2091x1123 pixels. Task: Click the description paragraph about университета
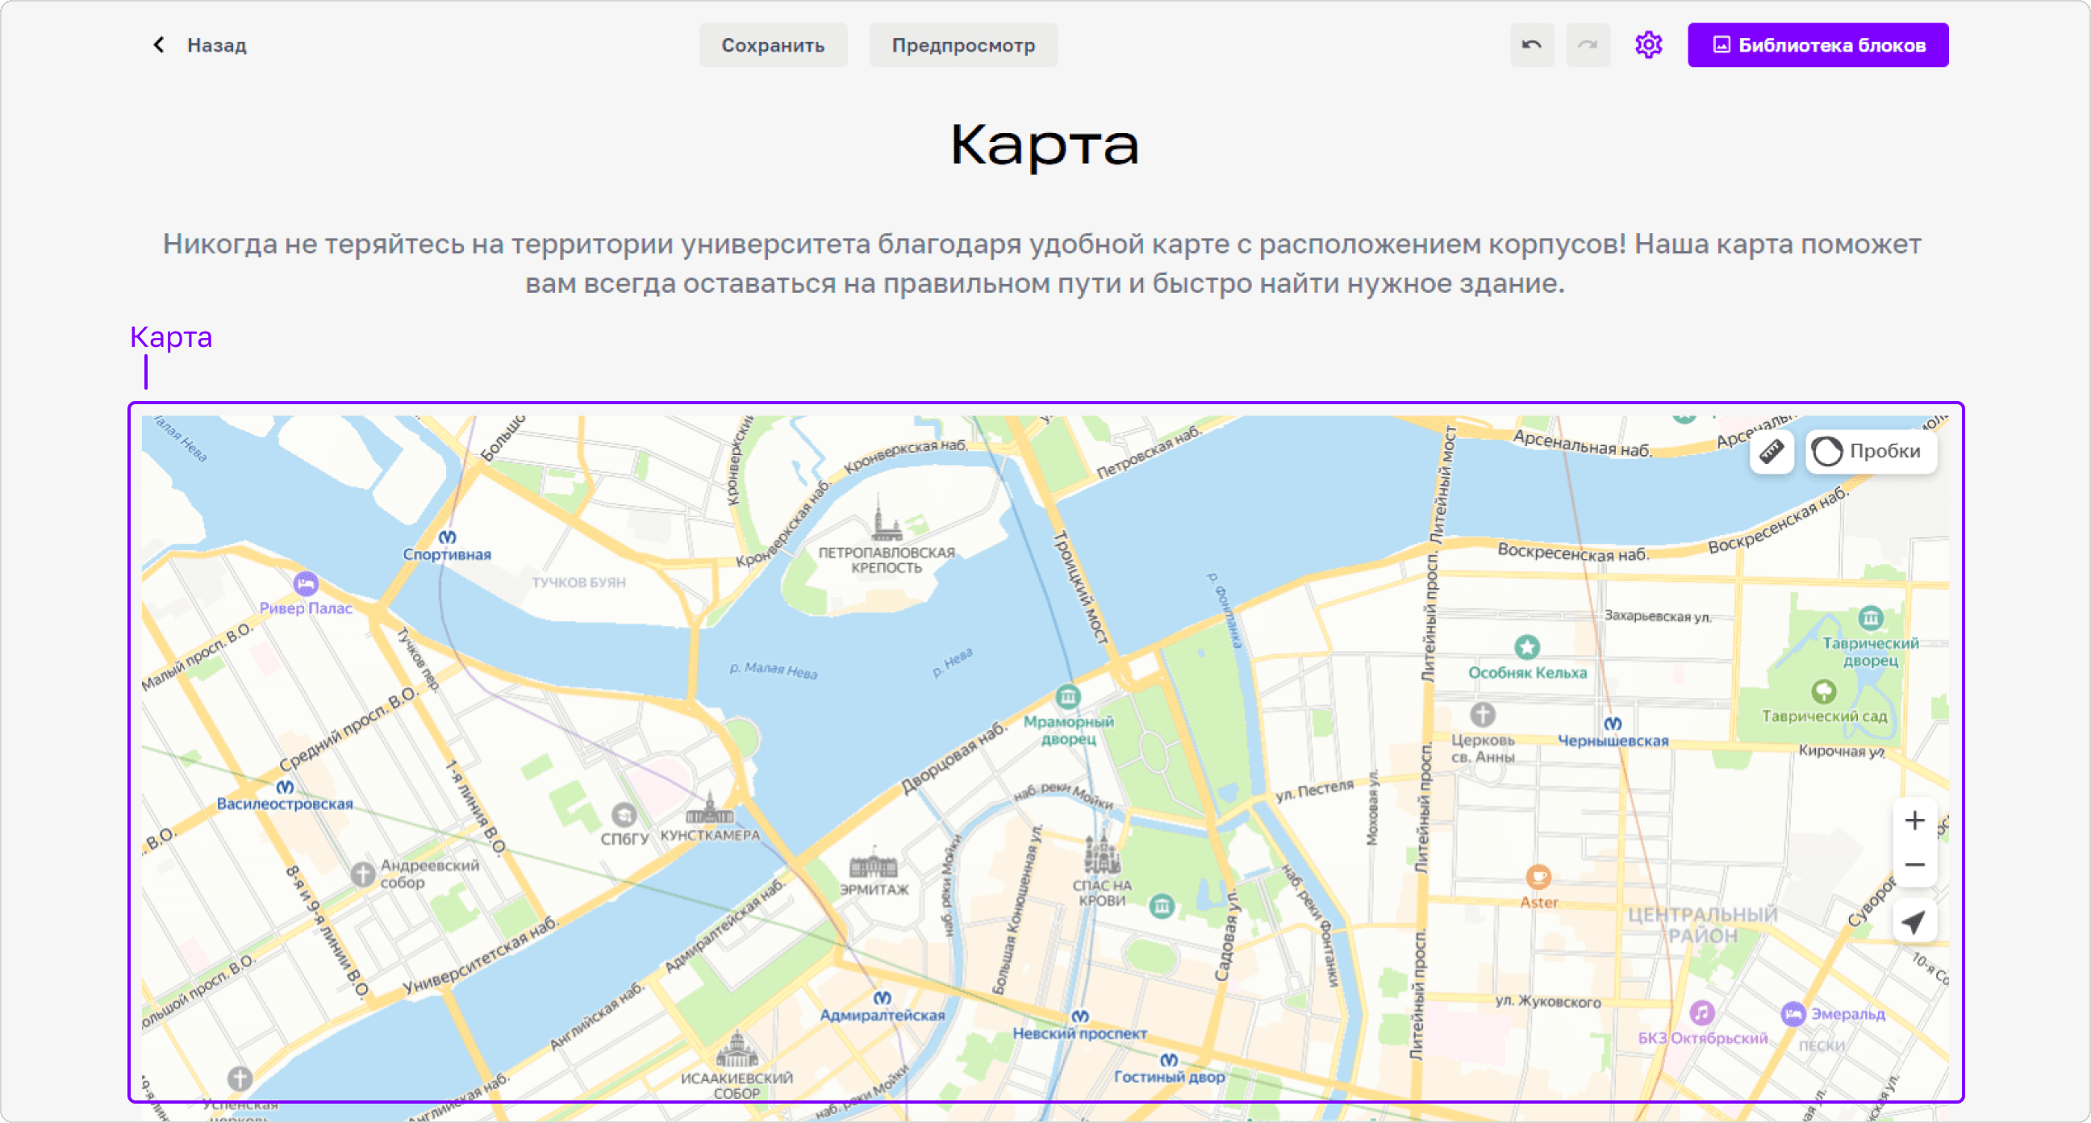(1042, 263)
